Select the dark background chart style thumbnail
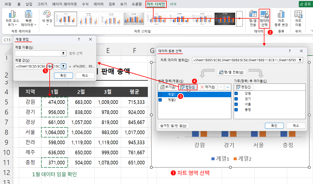 (x=225, y=19)
